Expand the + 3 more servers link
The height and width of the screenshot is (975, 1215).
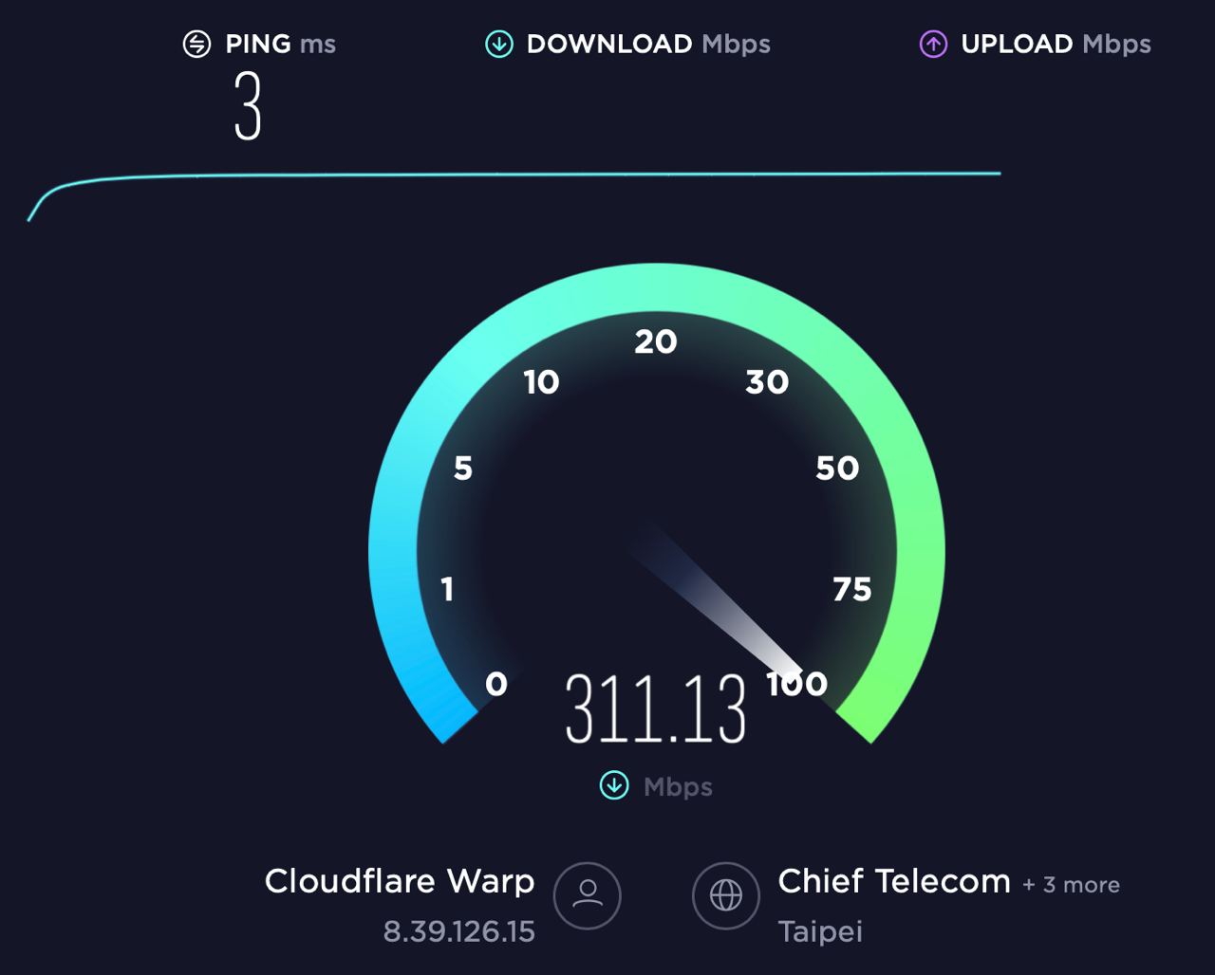coord(1071,885)
